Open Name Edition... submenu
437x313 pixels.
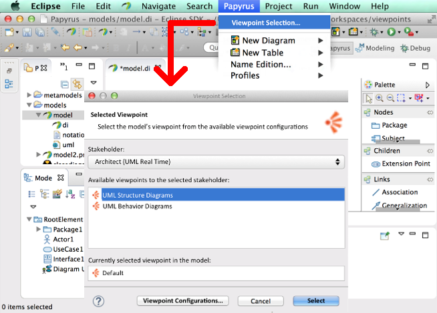[277, 64]
